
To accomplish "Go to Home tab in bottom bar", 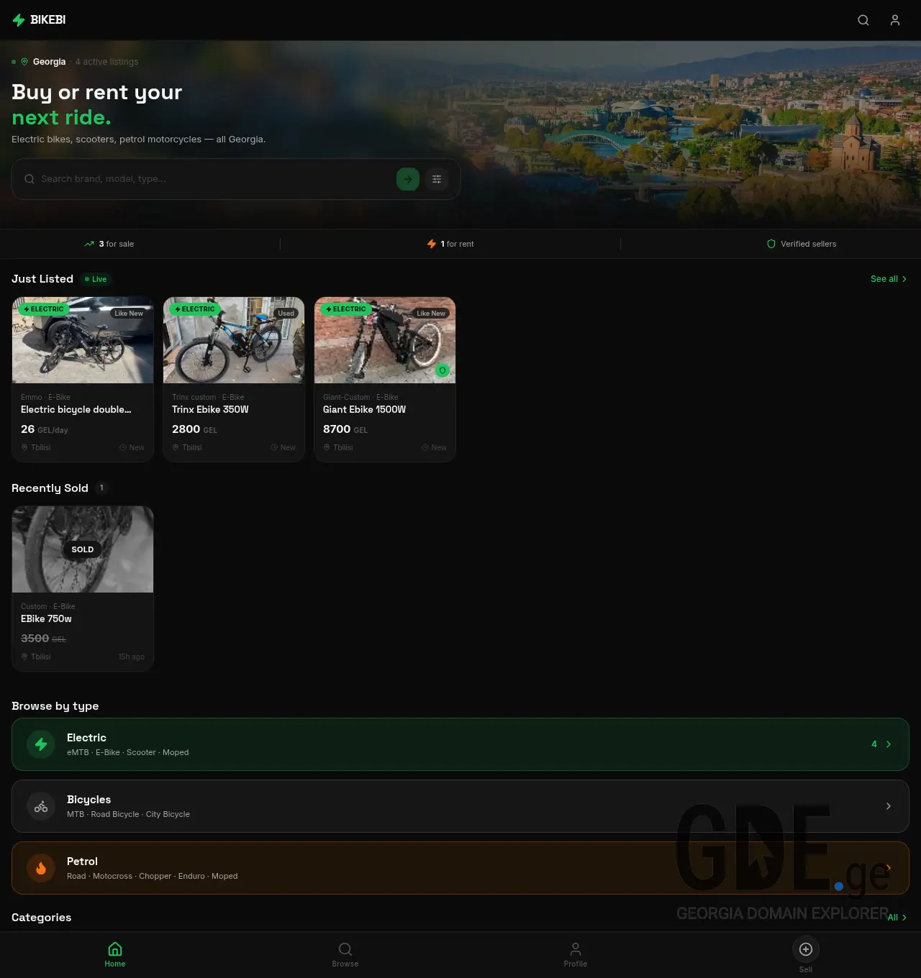I will 115,955.
